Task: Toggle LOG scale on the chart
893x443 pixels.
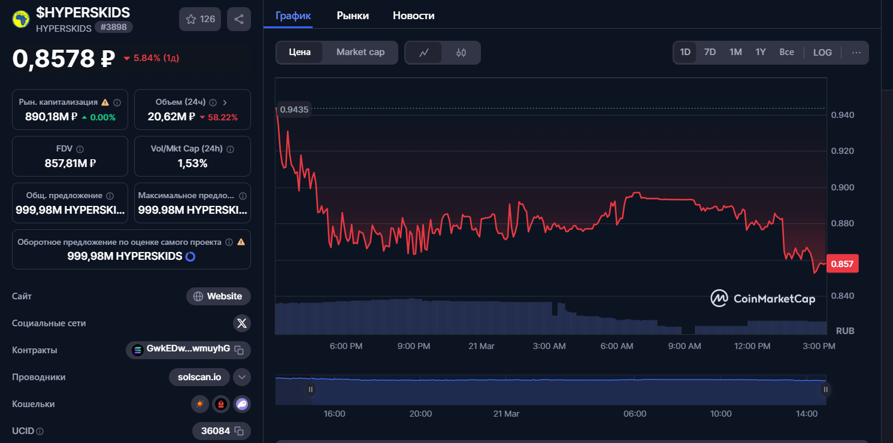Action: click(x=822, y=53)
